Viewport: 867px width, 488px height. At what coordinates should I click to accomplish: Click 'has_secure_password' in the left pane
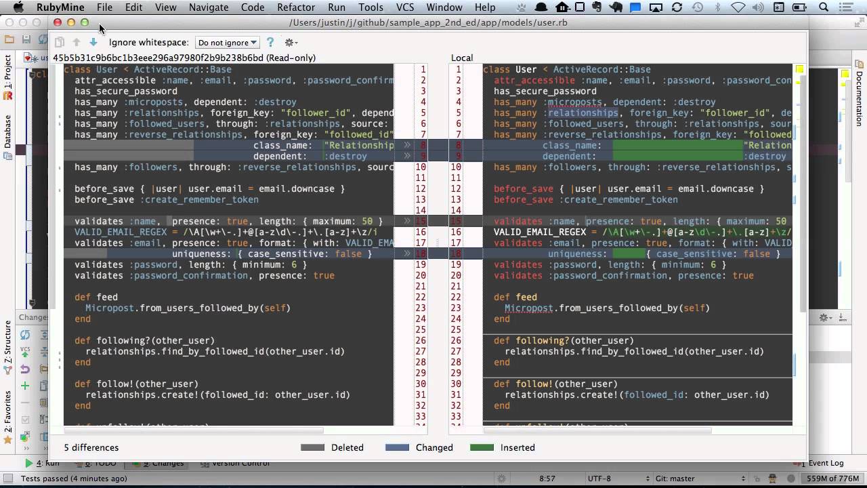coord(126,91)
